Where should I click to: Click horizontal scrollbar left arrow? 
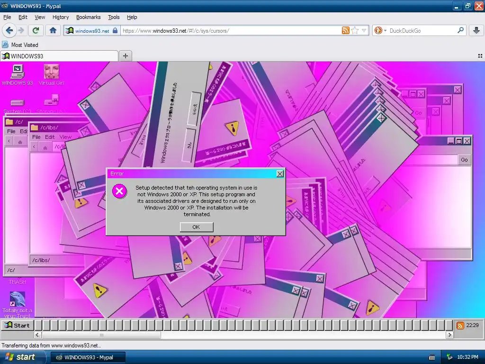click(x=37, y=335)
